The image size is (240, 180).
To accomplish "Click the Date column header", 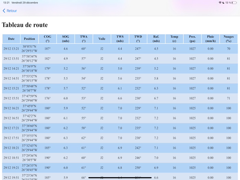I will coord(11,39).
